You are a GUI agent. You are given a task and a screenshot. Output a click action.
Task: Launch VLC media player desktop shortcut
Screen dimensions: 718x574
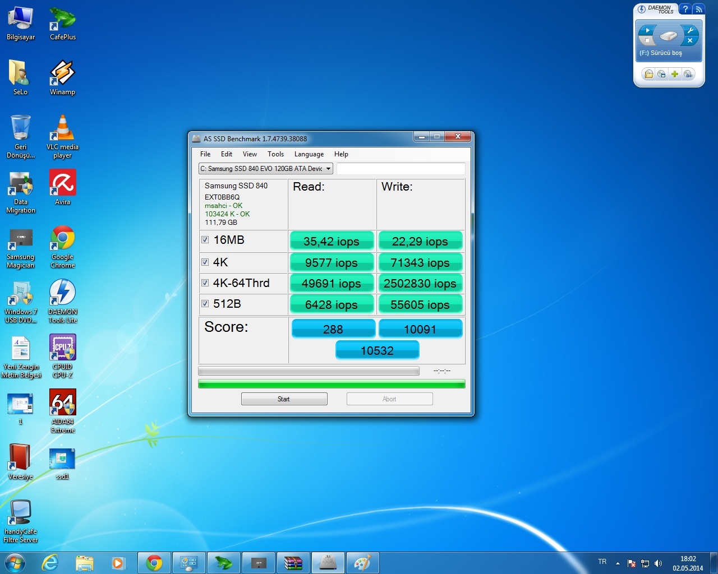tap(62, 137)
